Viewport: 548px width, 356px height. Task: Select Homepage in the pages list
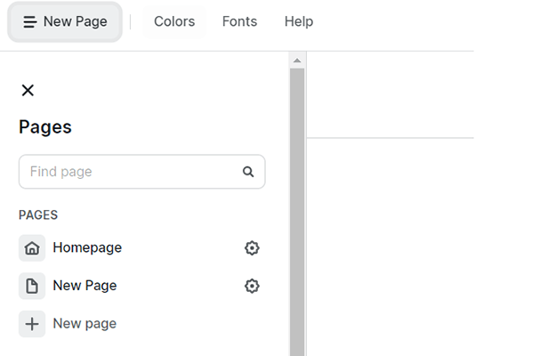[x=87, y=247]
